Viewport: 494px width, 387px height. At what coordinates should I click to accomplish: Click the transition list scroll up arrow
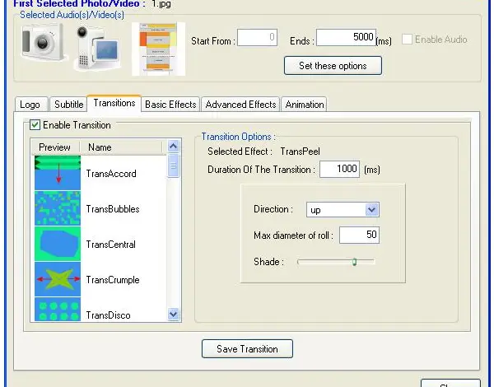pos(173,146)
